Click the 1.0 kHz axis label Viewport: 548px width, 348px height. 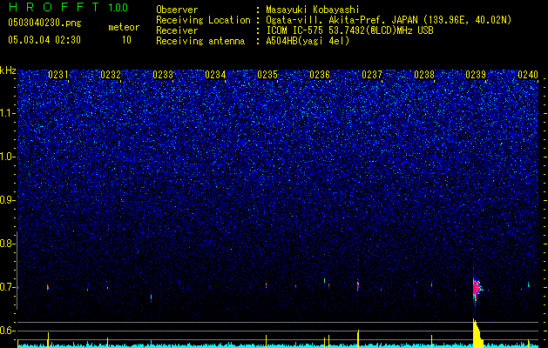(x=6, y=157)
